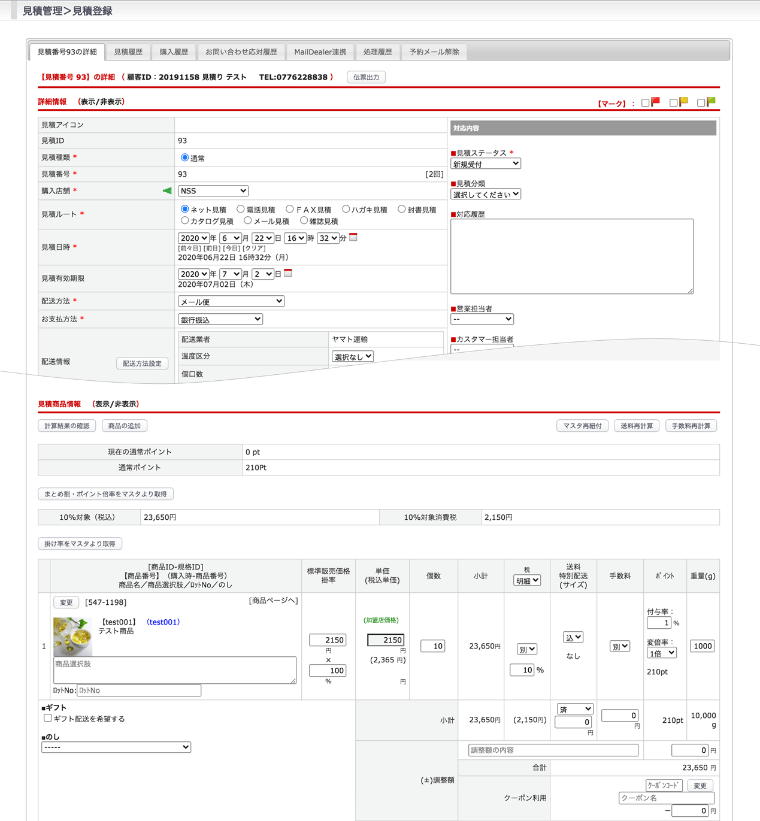Open 見積ステータス 新規受付 dropdown
760x821 pixels.
pos(486,163)
